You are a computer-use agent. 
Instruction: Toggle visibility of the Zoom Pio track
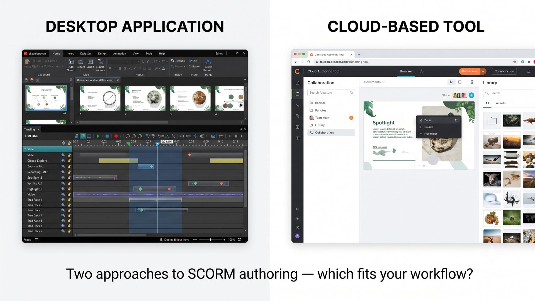[63, 166]
